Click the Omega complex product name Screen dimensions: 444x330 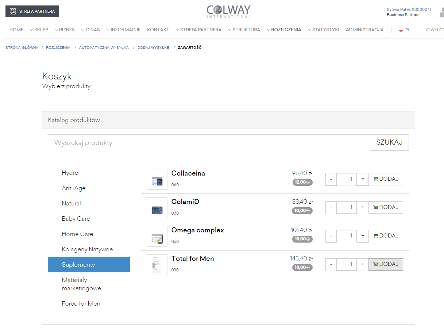pos(198,230)
